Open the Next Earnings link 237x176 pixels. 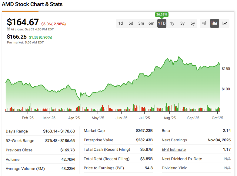coord(174,140)
